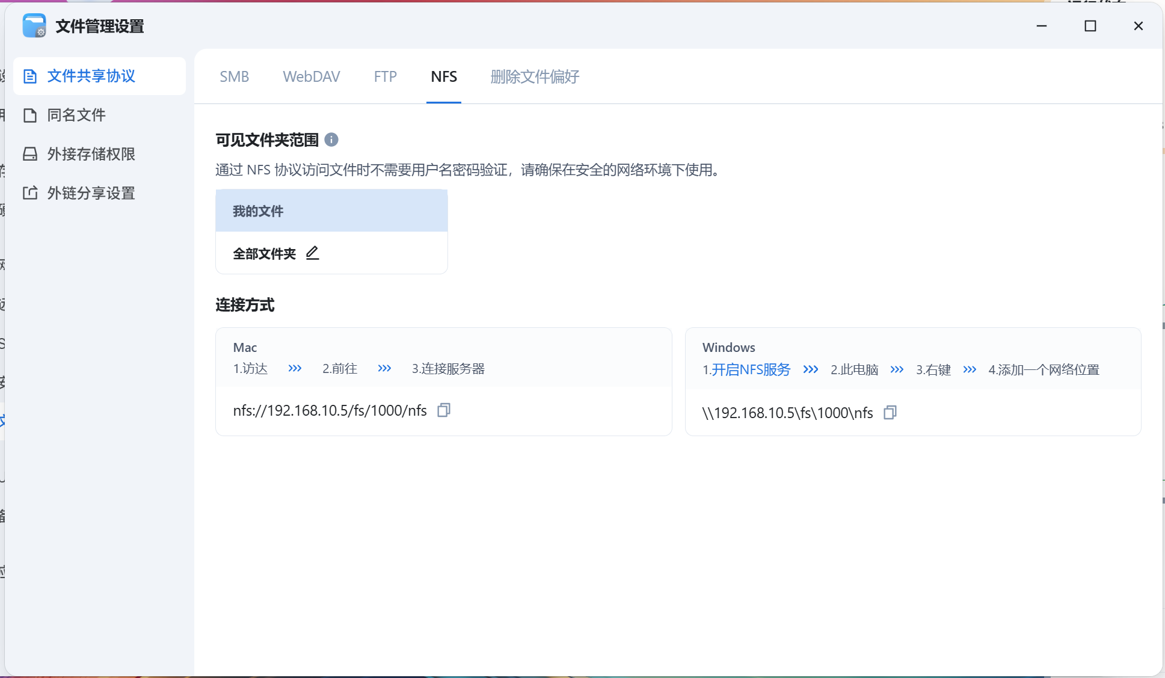Click the pencil edit icon next to 全部文件夹
This screenshot has width=1165, height=678.
(312, 253)
